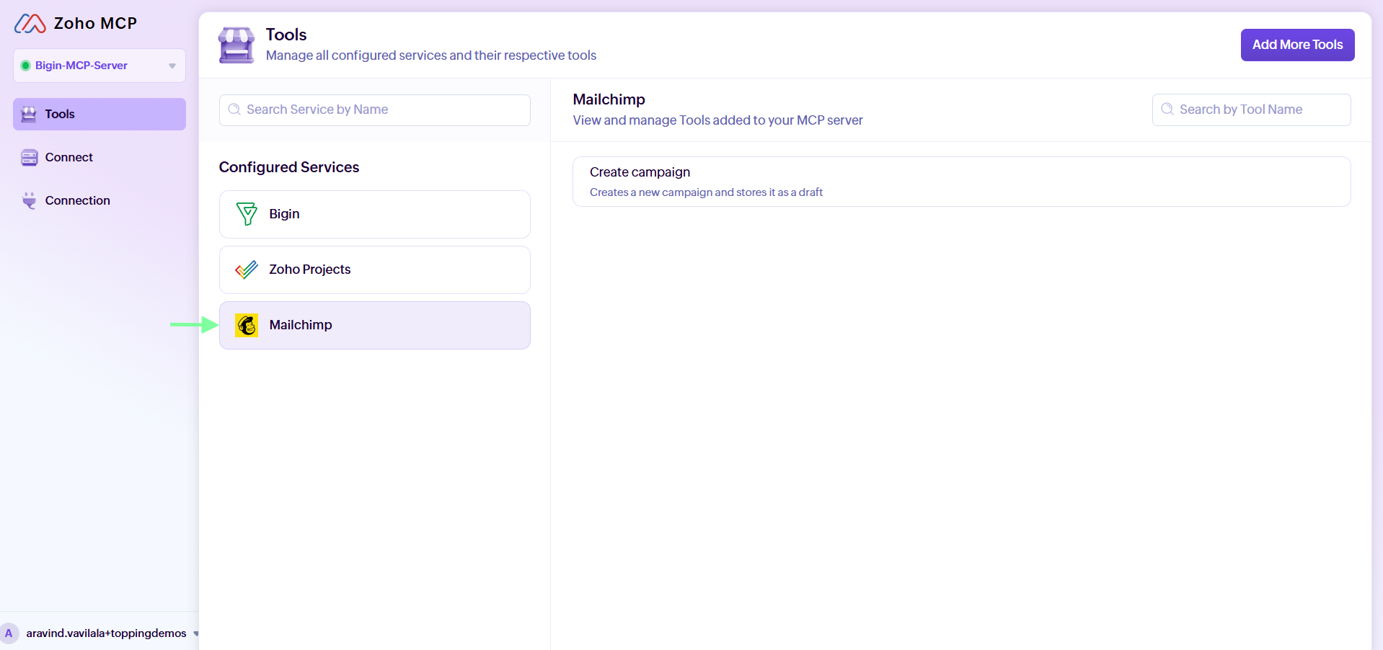Open the Create campaign tool

coord(961,182)
